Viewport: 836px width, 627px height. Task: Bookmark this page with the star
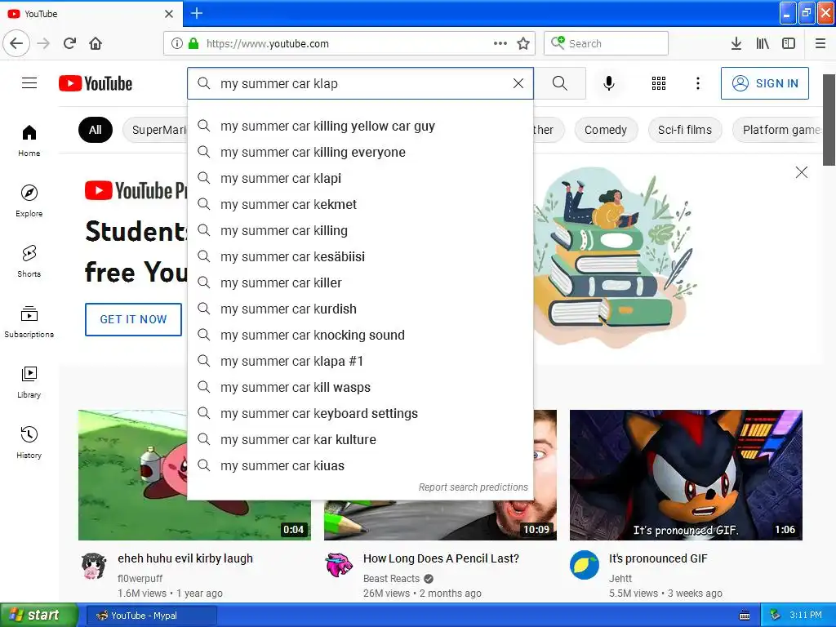coord(523,43)
